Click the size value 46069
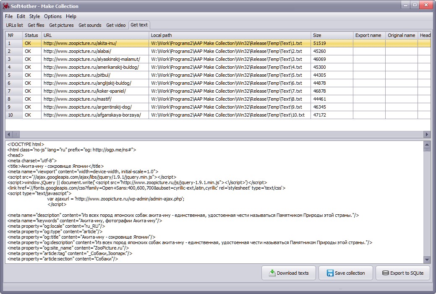 (x=319, y=59)
